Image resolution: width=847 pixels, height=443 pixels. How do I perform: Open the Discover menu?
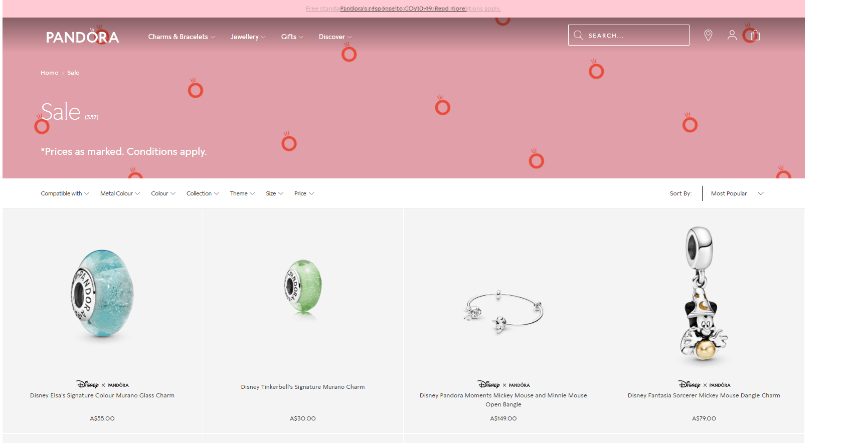pos(335,37)
